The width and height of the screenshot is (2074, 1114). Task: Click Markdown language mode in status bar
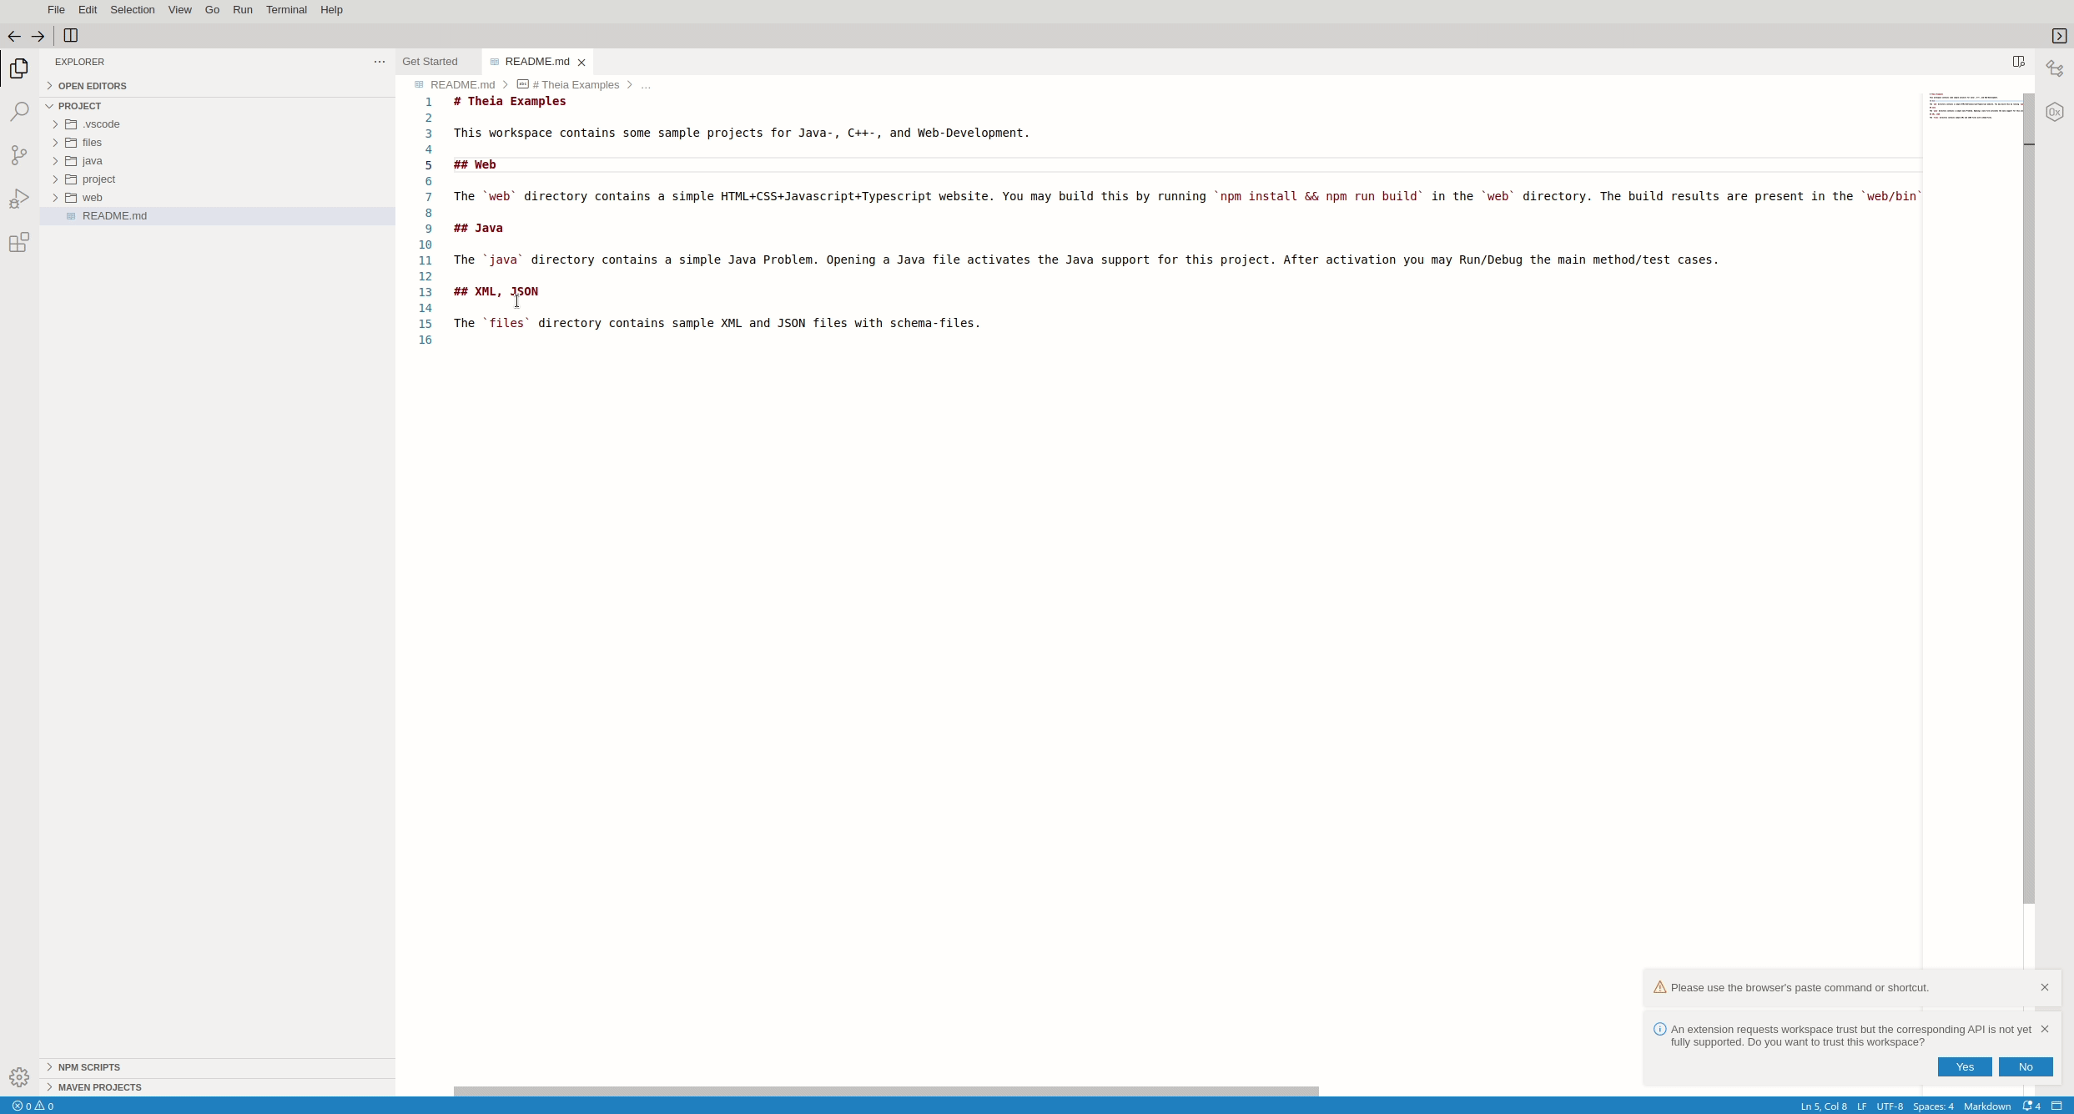[1986, 1106]
